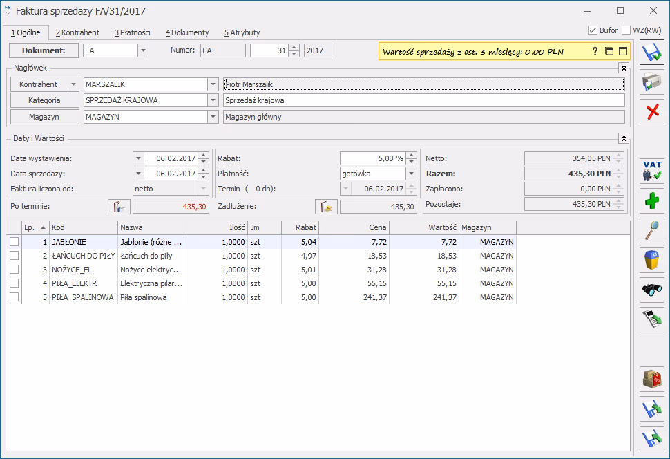Add a new item with green plus
670x459 pixels.
coord(652,201)
